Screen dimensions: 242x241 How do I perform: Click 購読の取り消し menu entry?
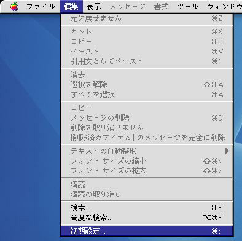(147, 194)
